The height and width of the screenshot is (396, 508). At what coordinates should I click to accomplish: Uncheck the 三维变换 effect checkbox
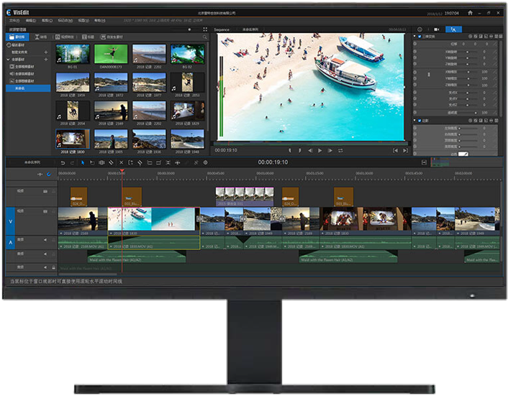(420, 36)
